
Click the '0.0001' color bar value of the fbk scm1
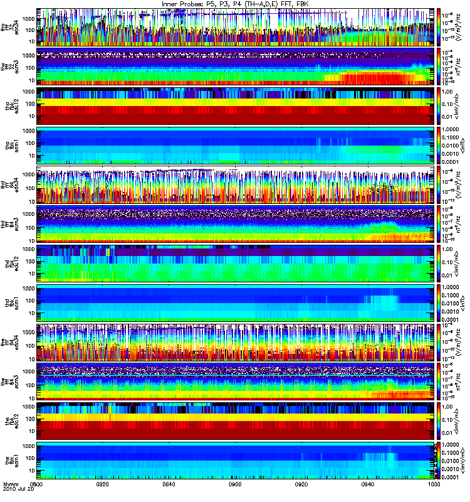point(450,477)
